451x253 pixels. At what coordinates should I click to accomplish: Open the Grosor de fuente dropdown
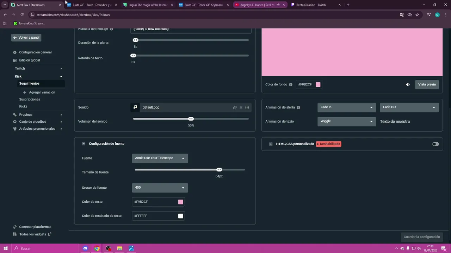coord(160,188)
